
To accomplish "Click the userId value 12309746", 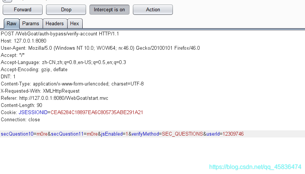I will click(233, 134).
